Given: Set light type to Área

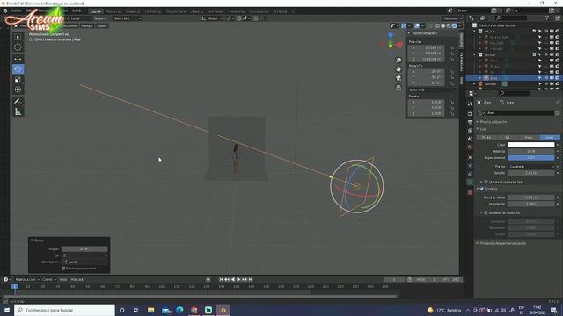Looking at the screenshot, I should 550,138.
